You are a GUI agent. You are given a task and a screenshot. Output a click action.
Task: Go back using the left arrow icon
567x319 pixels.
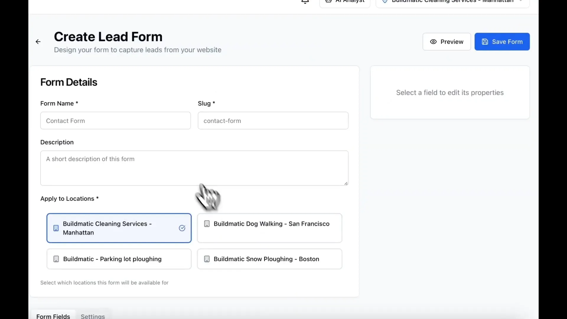[38, 42]
